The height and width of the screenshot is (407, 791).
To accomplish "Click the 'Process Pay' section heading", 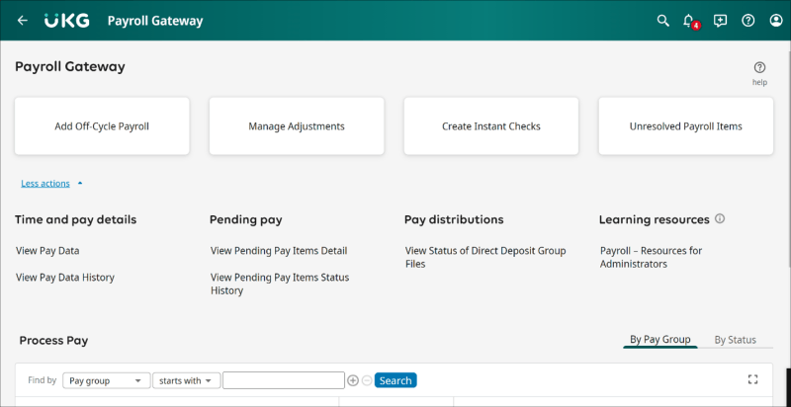I will coord(53,341).
